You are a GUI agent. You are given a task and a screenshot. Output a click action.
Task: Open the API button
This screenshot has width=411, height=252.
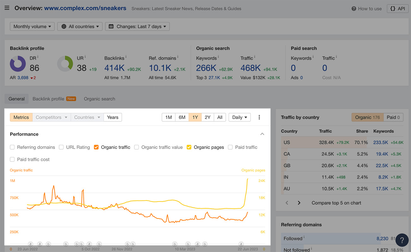[x=397, y=9]
